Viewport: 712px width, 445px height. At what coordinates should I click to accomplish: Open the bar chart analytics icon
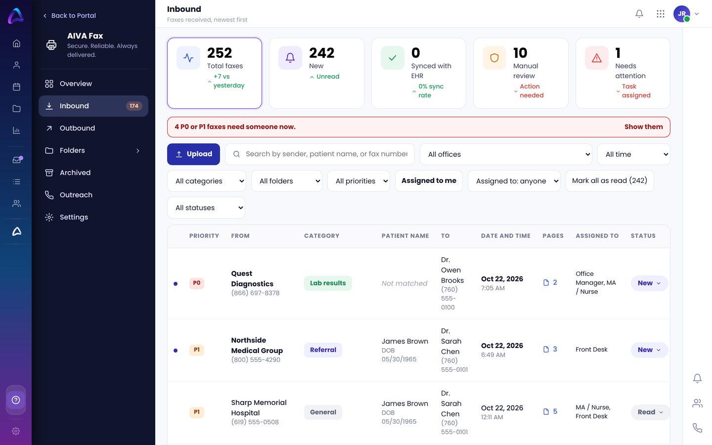(x=16, y=131)
